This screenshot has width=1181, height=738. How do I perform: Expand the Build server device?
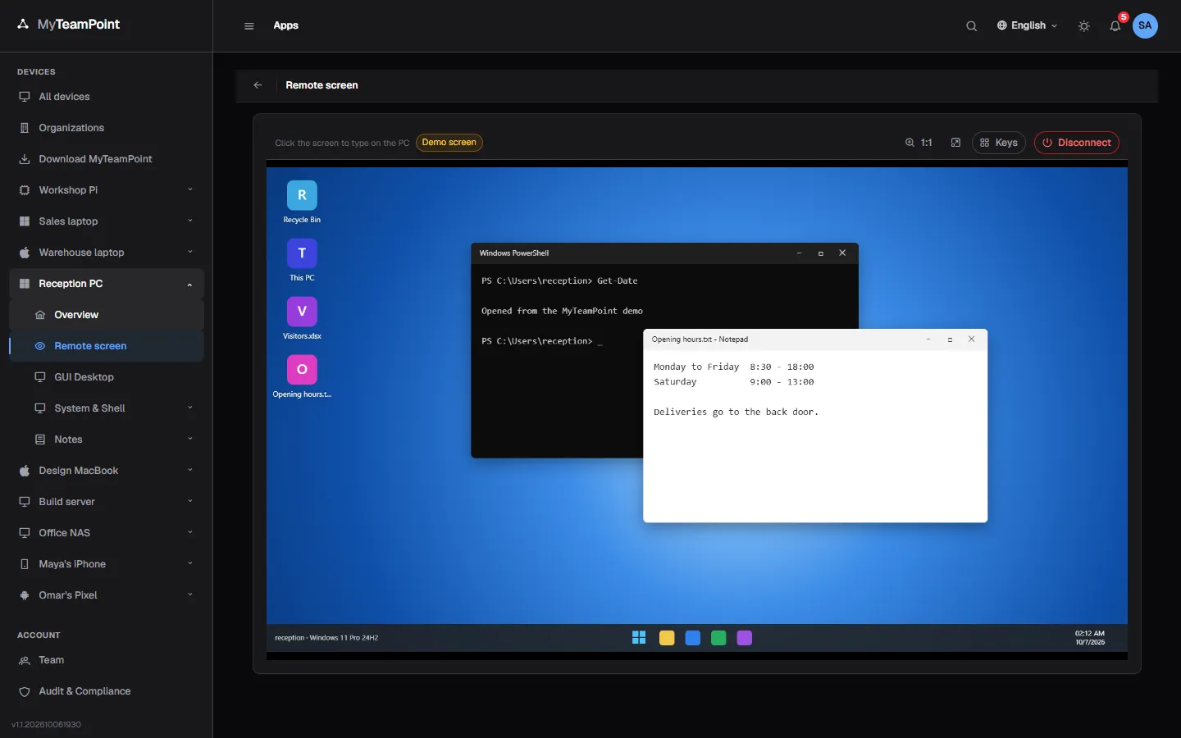(x=107, y=502)
